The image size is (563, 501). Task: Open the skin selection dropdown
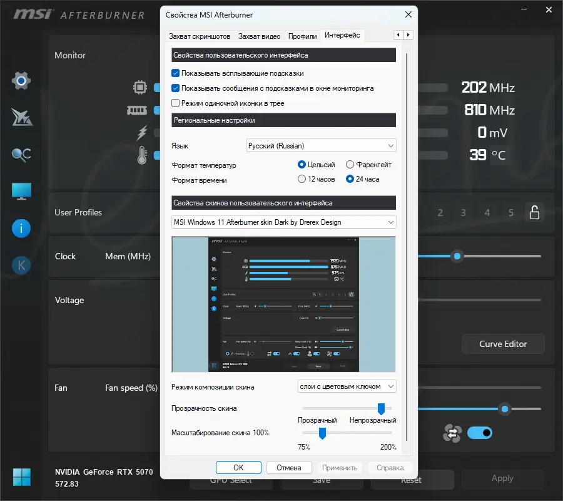283,222
